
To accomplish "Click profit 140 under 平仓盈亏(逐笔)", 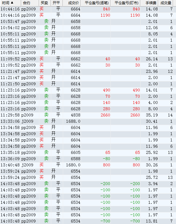I will coord(106,102).
